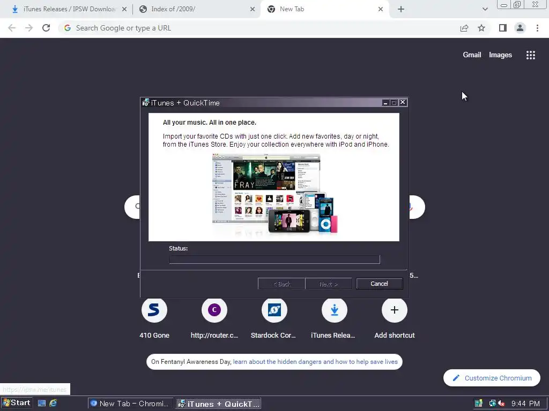
Task: Open the Stardock Cor... shortcut
Action: tap(274, 318)
